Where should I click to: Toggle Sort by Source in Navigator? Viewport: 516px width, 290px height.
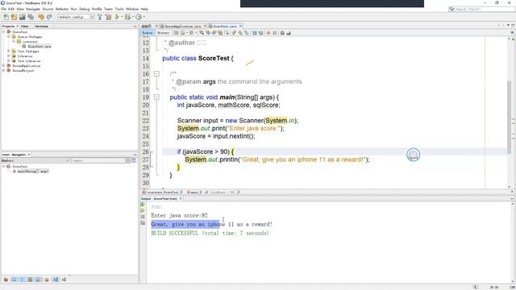64,280
